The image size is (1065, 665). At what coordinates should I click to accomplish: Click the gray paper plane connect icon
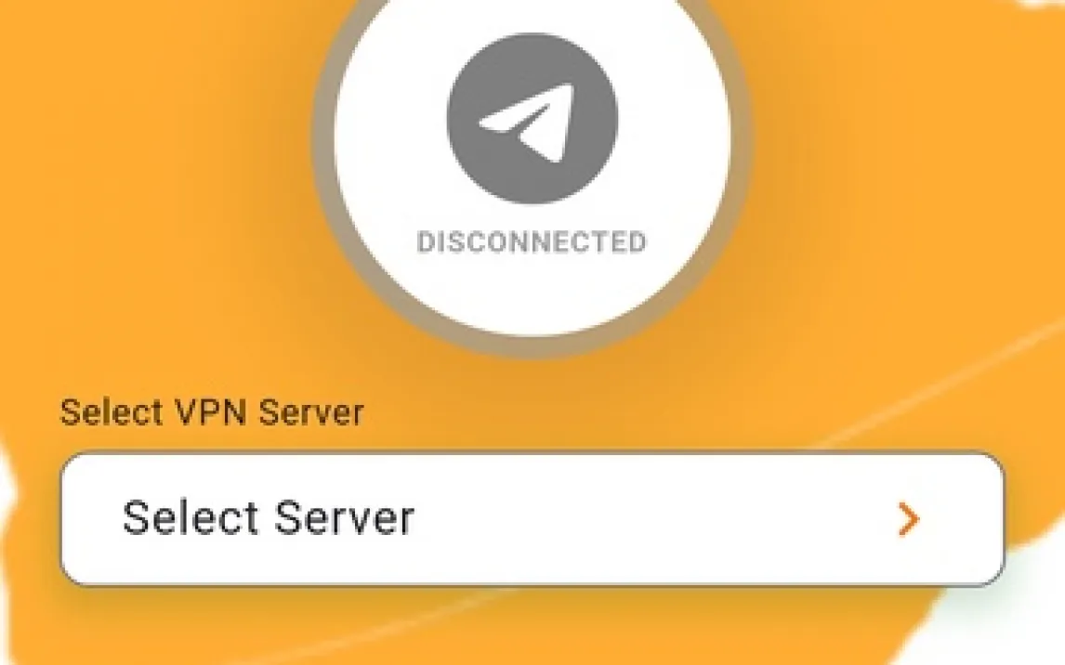click(x=532, y=119)
